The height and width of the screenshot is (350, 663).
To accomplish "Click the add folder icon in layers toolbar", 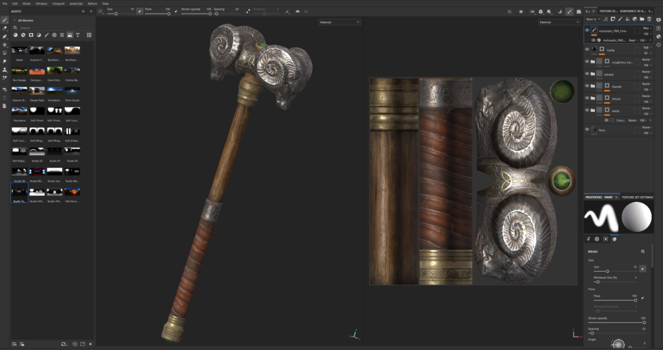I will click(x=641, y=19).
